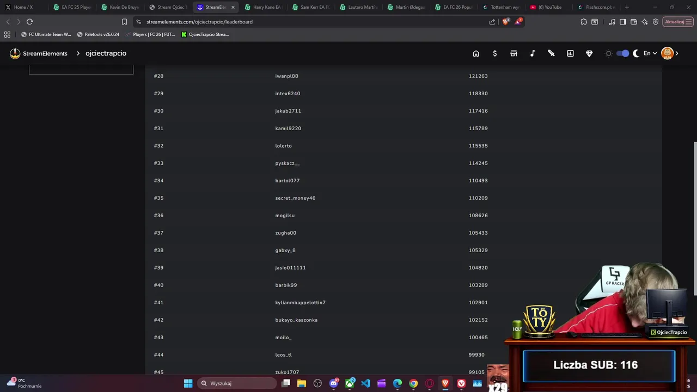Open FC Ultimate Team bookmark
This screenshot has width=697, height=392.
click(x=46, y=34)
